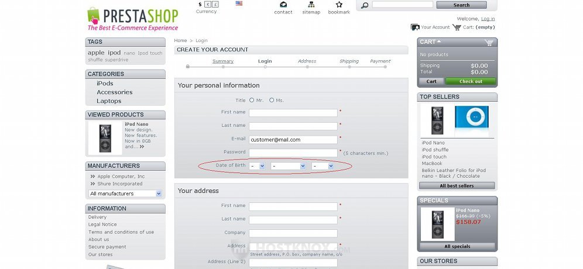Click the US flag language icon

(239, 4)
